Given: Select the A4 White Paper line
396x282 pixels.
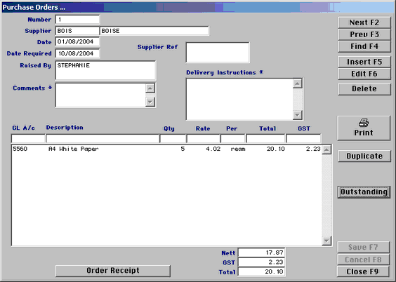Looking at the screenshot, I should click(166, 149).
